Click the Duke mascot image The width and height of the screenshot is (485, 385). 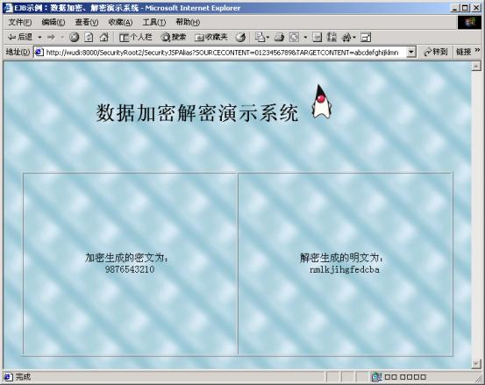(322, 101)
